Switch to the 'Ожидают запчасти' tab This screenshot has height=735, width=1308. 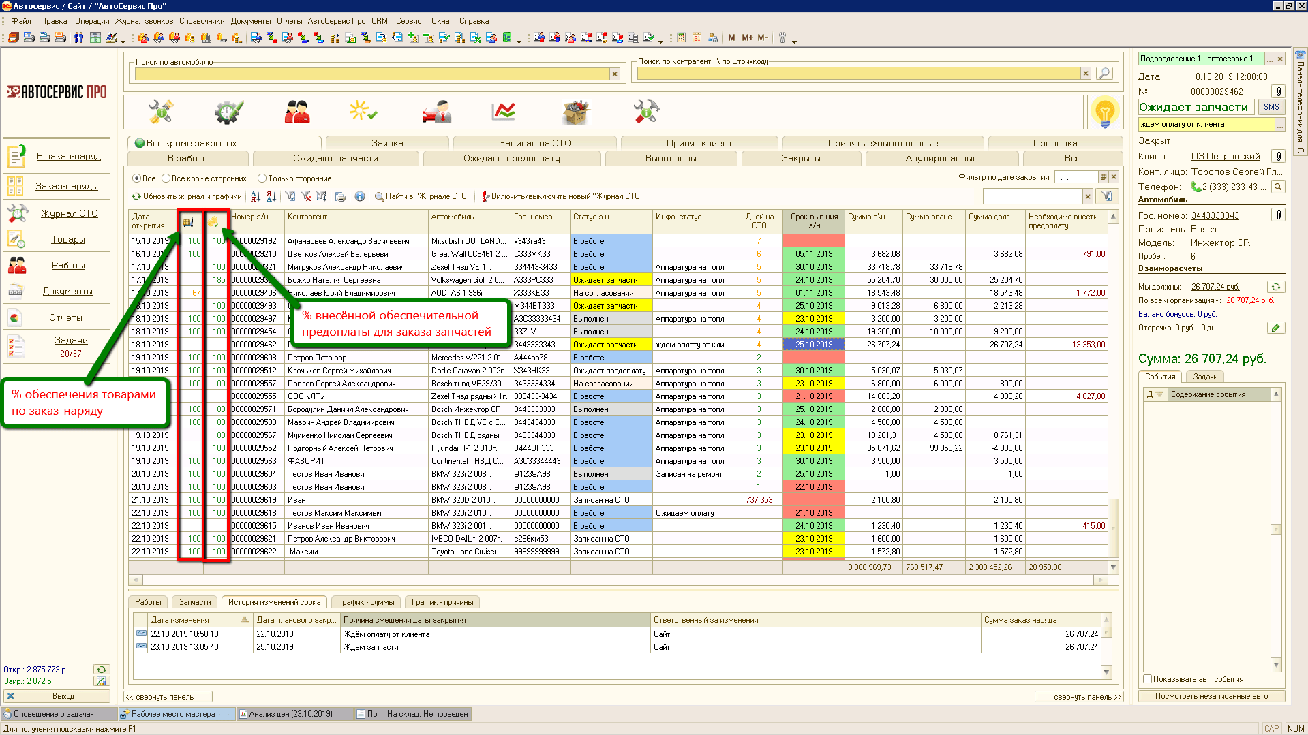(335, 158)
